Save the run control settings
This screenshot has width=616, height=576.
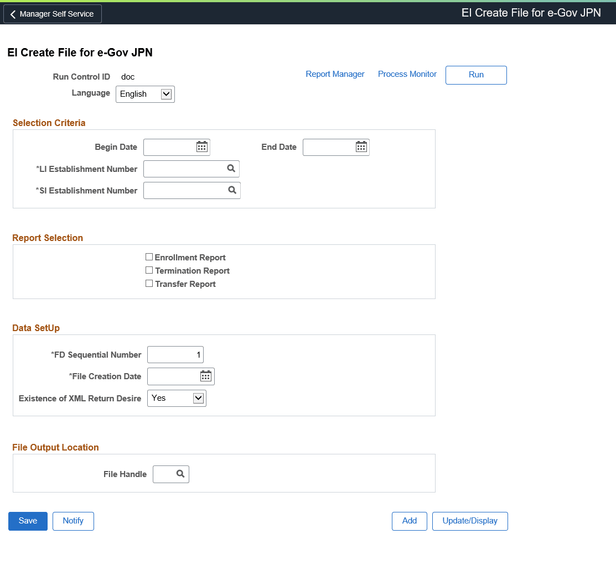coord(28,521)
